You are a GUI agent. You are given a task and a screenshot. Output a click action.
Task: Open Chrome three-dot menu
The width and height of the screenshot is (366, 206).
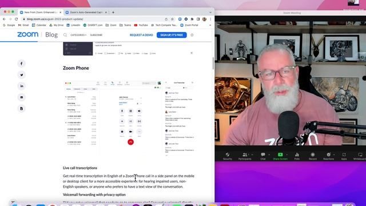pos(210,19)
